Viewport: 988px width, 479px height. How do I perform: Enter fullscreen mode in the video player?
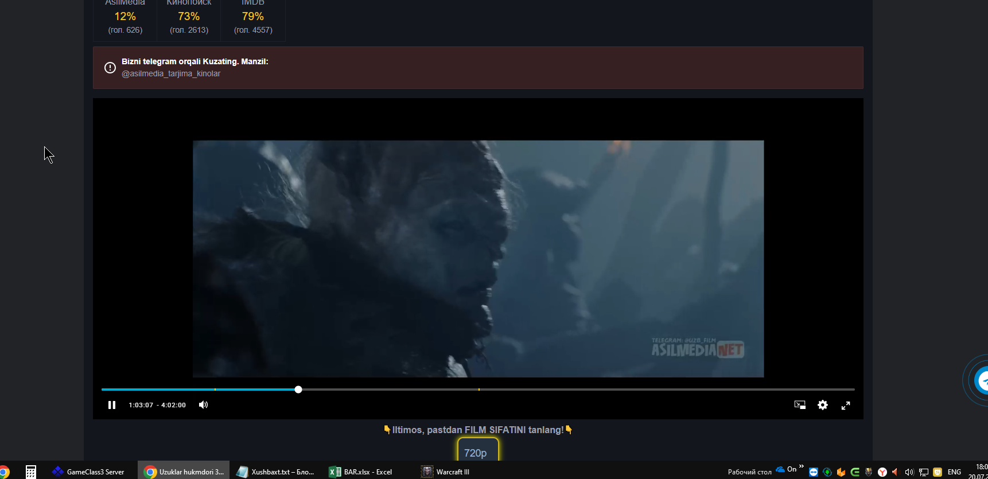pos(846,405)
